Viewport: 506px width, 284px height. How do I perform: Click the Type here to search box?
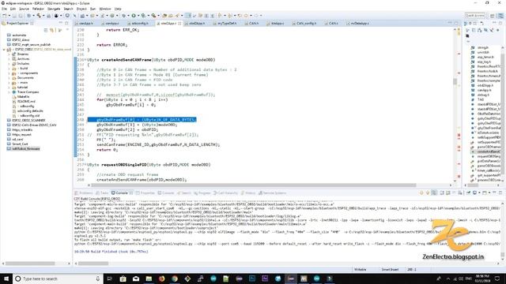coord(57,278)
